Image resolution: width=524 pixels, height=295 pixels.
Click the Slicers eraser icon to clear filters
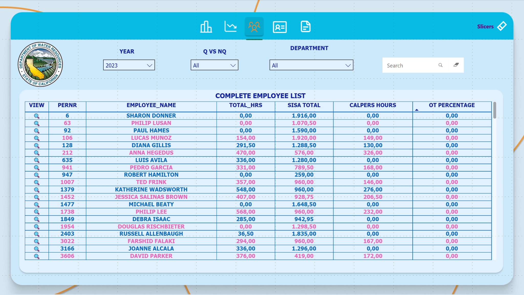coord(502,26)
